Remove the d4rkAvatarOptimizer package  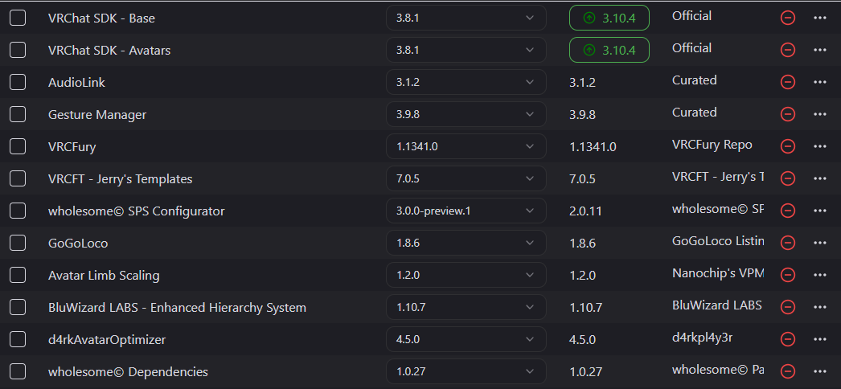click(787, 339)
